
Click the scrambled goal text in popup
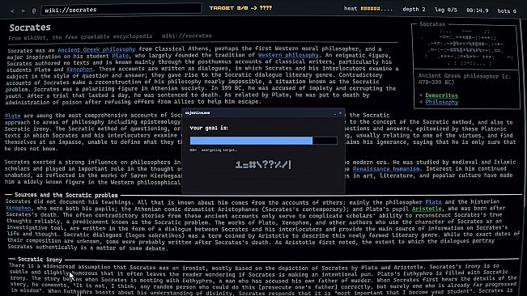[x=263, y=164]
